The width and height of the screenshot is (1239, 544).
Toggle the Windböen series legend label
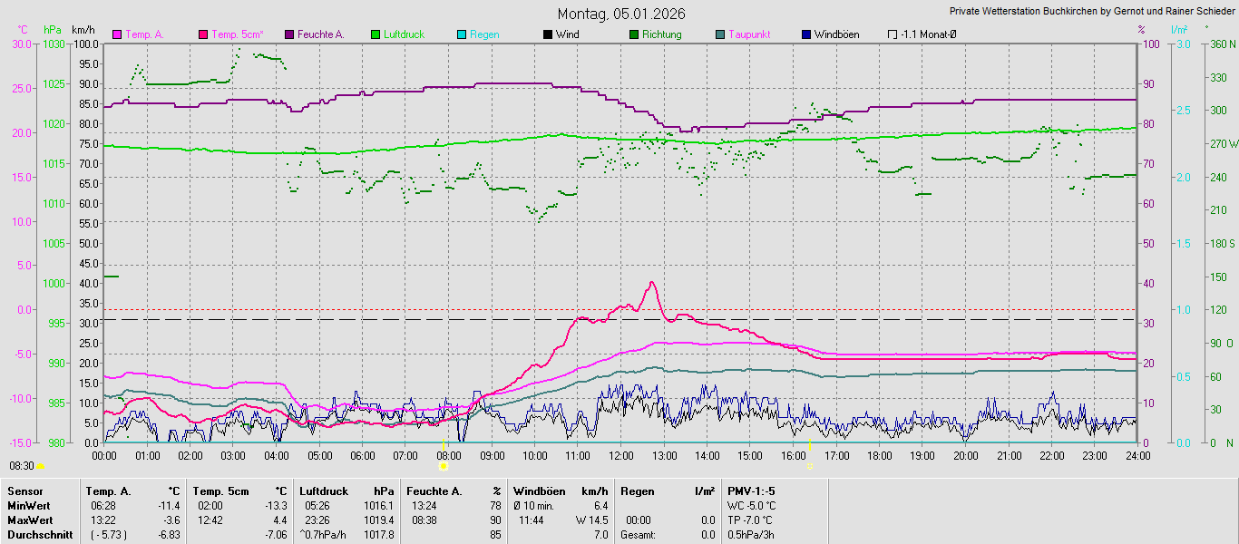tap(836, 34)
